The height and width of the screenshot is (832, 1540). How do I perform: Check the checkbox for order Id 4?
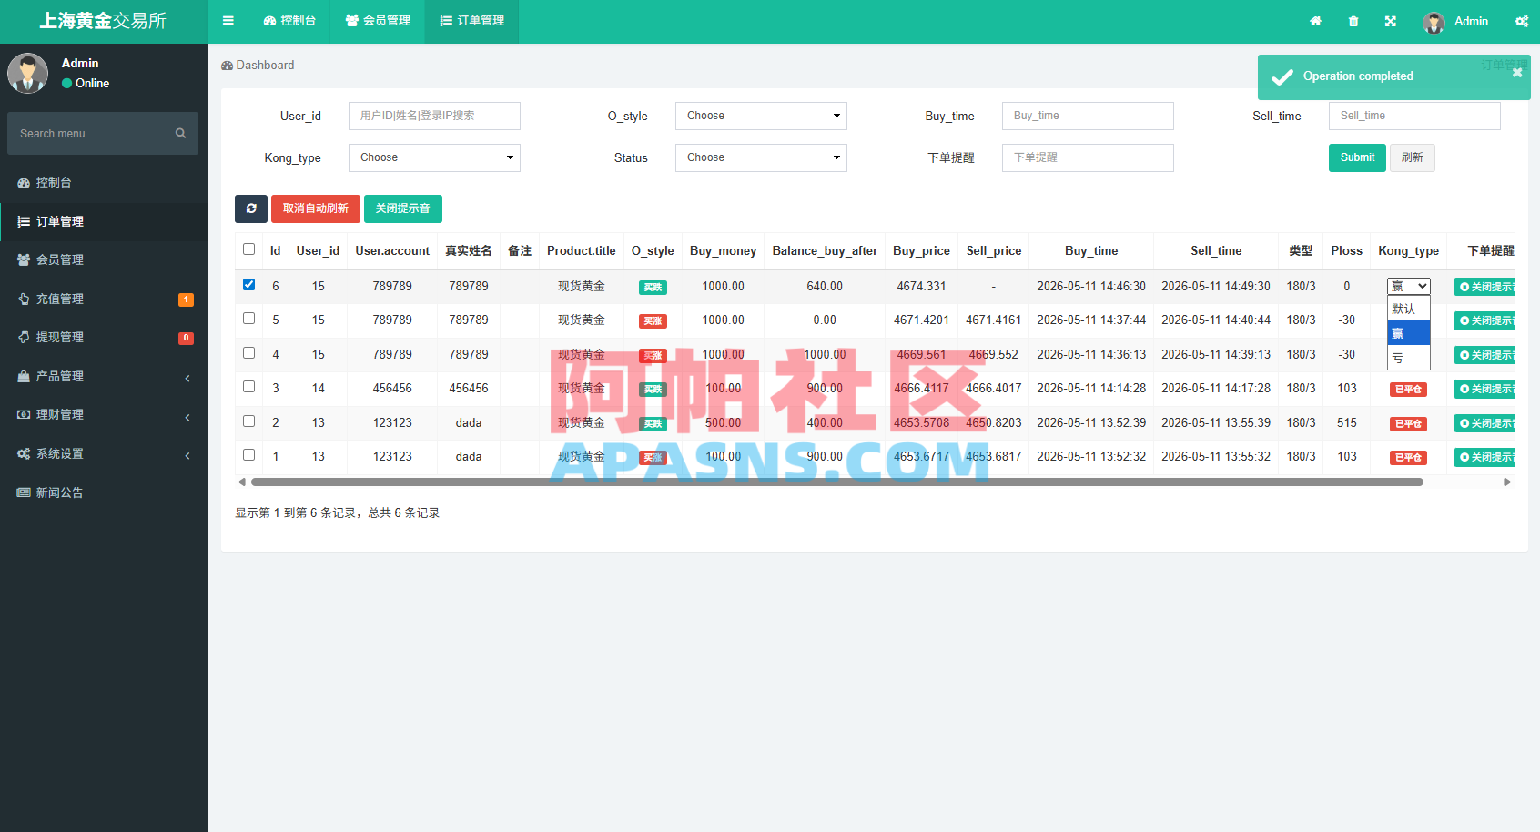tap(248, 352)
